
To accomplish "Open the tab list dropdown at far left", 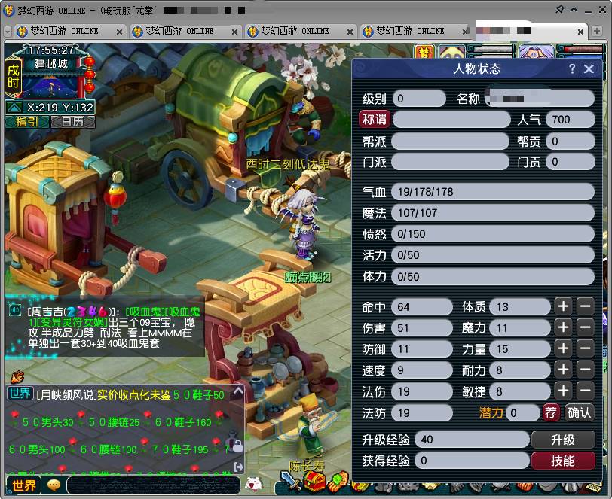I will 8,31.
